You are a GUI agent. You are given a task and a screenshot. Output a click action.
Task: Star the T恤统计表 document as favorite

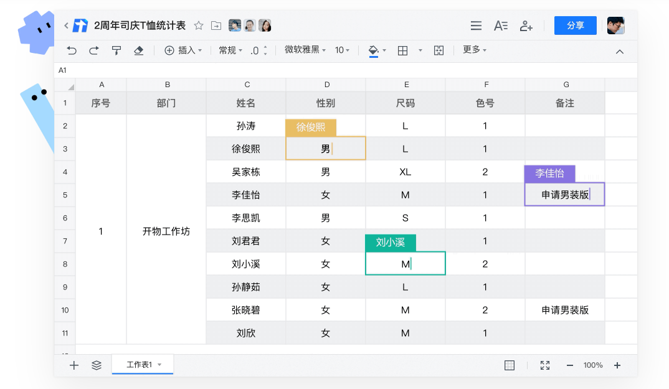coord(198,26)
